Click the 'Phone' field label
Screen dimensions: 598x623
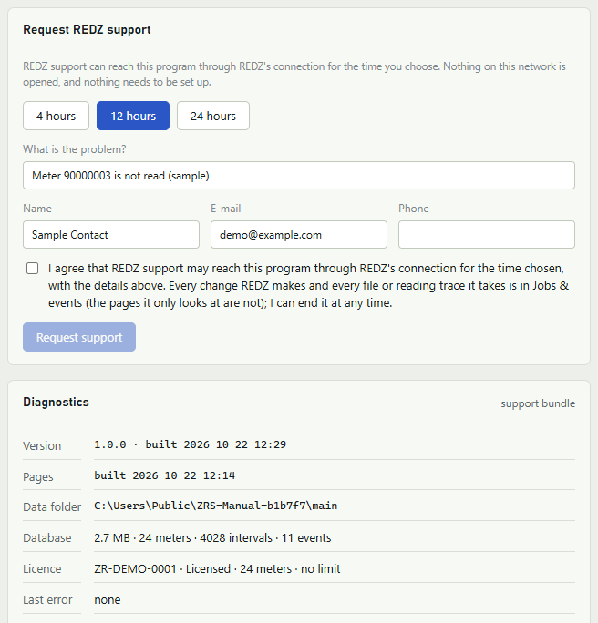[x=414, y=209]
